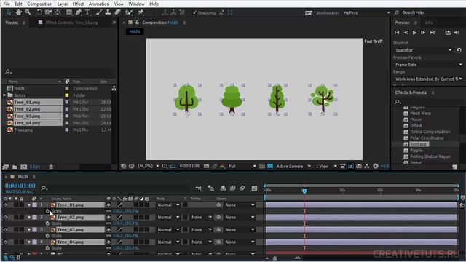This screenshot has width=466, height=262.
Task: Select the Selection arrow tool
Action: (9, 12)
